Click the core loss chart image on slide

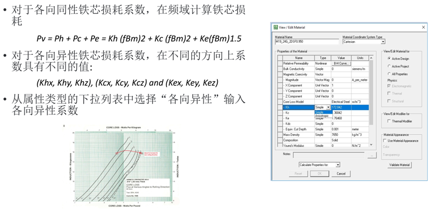tap(124, 166)
